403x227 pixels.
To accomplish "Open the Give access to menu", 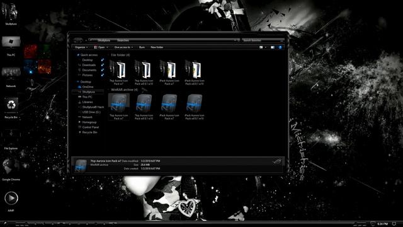I will pyautogui.click(x=123, y=47).
